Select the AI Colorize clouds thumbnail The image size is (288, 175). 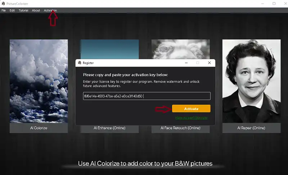pos(39,81)
